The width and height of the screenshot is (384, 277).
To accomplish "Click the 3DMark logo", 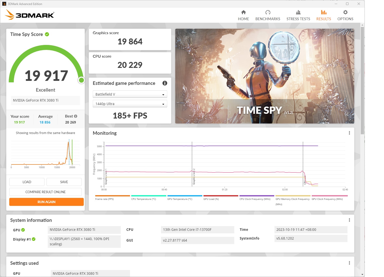I will (29, 15).
